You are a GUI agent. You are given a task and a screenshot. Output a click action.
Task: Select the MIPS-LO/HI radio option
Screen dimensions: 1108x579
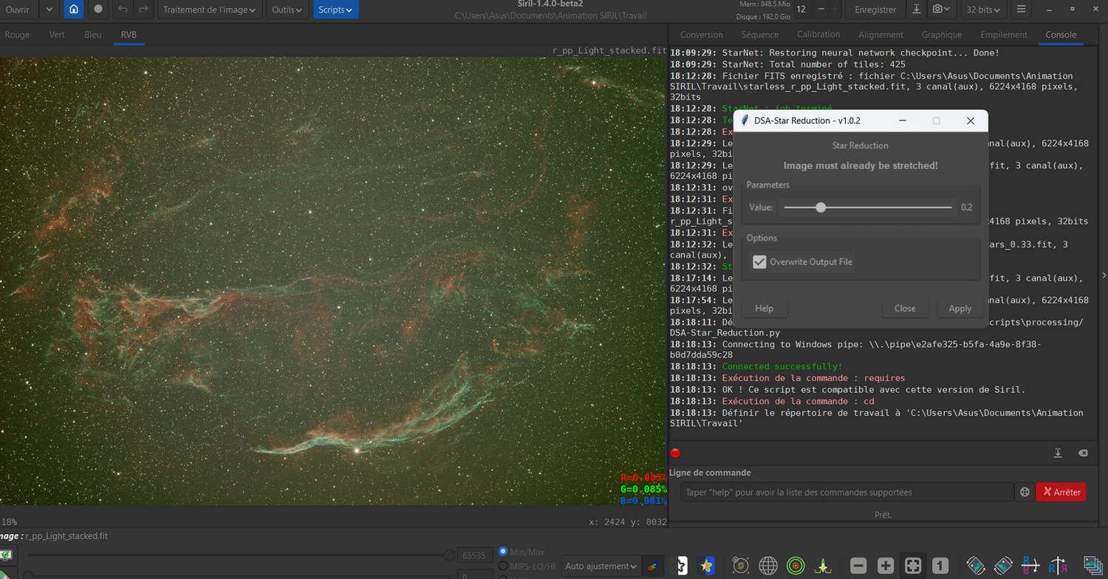click(x=504, y=566)
